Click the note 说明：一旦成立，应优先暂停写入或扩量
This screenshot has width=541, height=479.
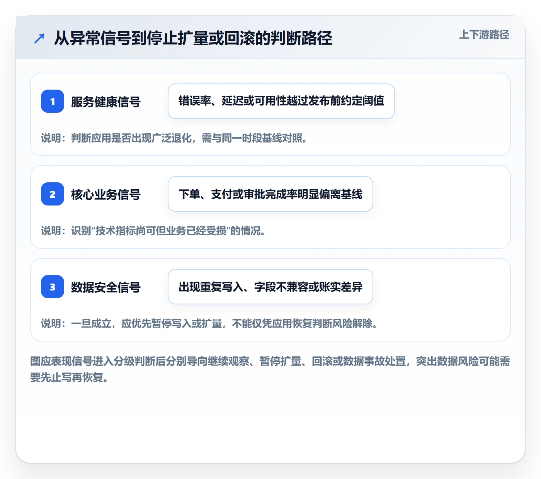[x=209, y=324]
